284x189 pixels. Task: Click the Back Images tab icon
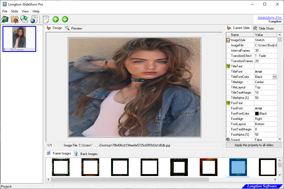pyautogui.click(x=76, y=154)
